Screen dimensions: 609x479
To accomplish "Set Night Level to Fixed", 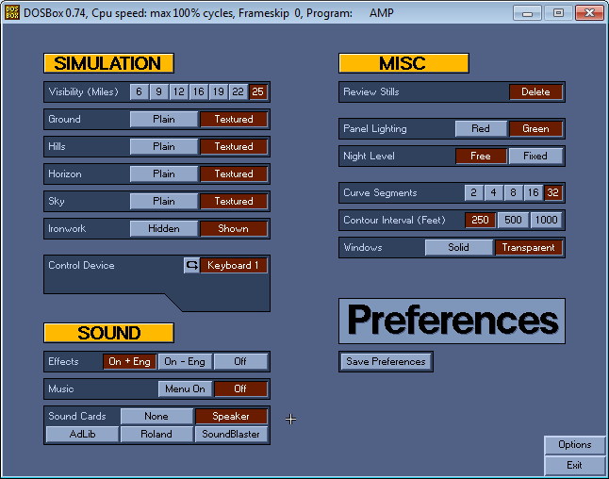I will point(535,157).
